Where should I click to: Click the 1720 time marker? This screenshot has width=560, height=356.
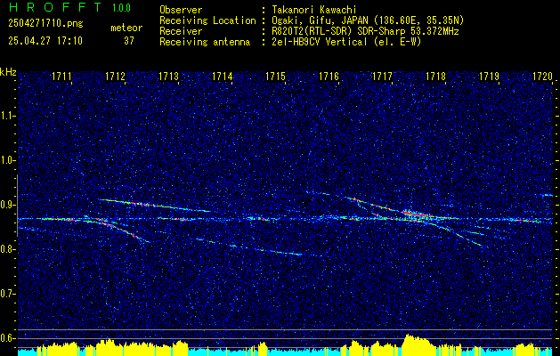click(542, 77)
